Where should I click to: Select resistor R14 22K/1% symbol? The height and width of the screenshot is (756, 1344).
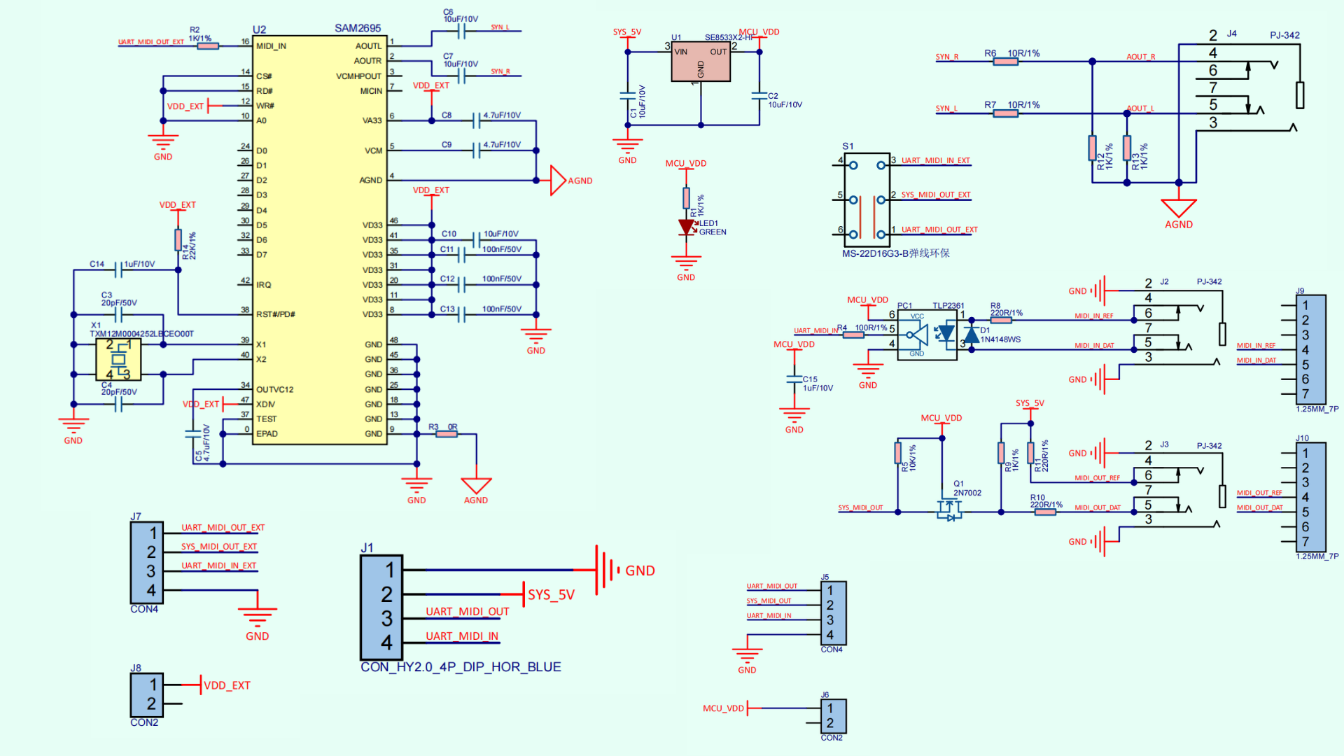point(178,240)
